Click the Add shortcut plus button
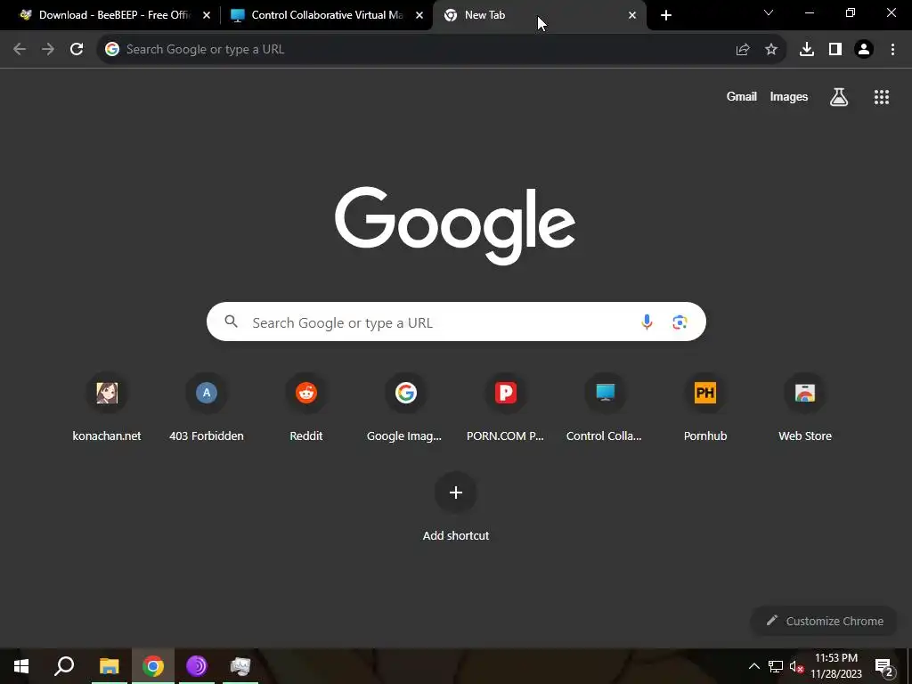This screenshot has width=912, height=684. 456,493
